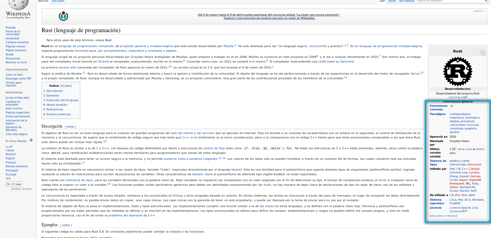
Task: Click the pencil icon beside Editar enlaces
Action: pyautogui.click(x=12, y=189)
